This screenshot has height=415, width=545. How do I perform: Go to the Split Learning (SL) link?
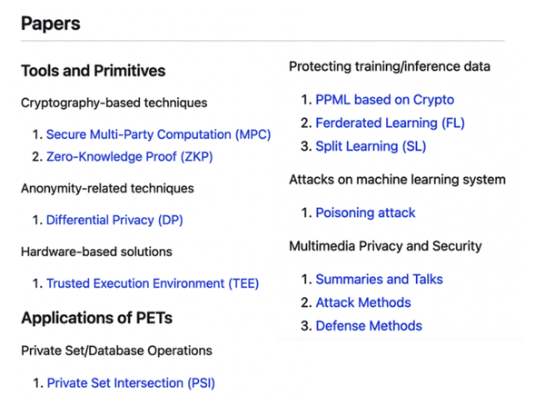click(x=371, y=145)
